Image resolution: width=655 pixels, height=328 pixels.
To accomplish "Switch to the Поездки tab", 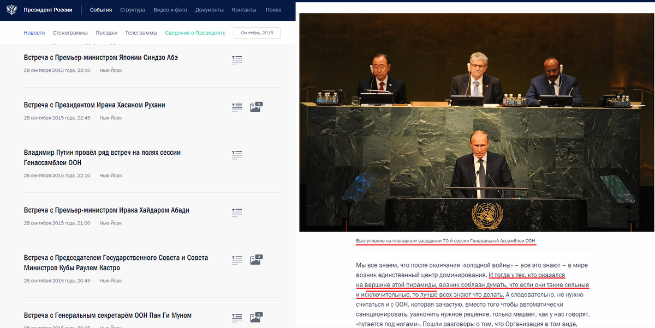I will pos(107,33).
